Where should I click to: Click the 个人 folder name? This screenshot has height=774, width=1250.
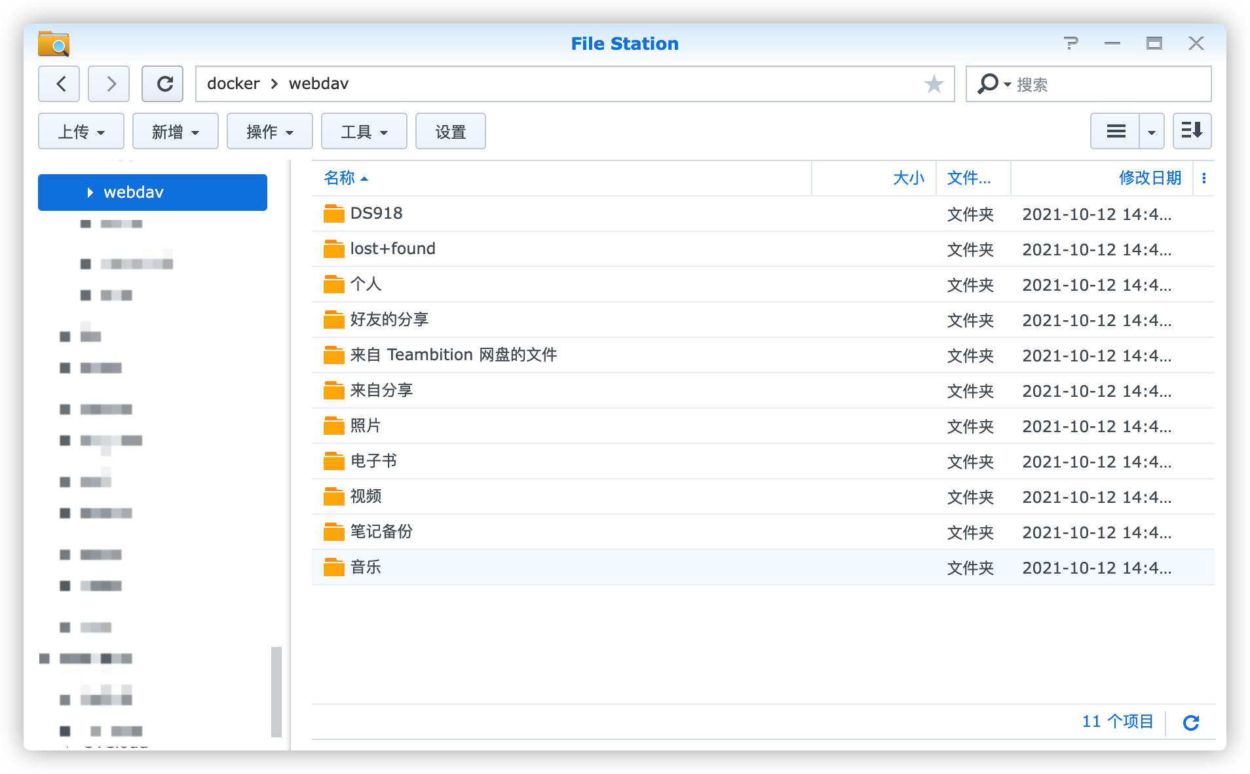(x=366, y=284)
